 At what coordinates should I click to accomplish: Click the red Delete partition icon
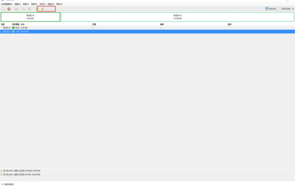coord(9,9)
